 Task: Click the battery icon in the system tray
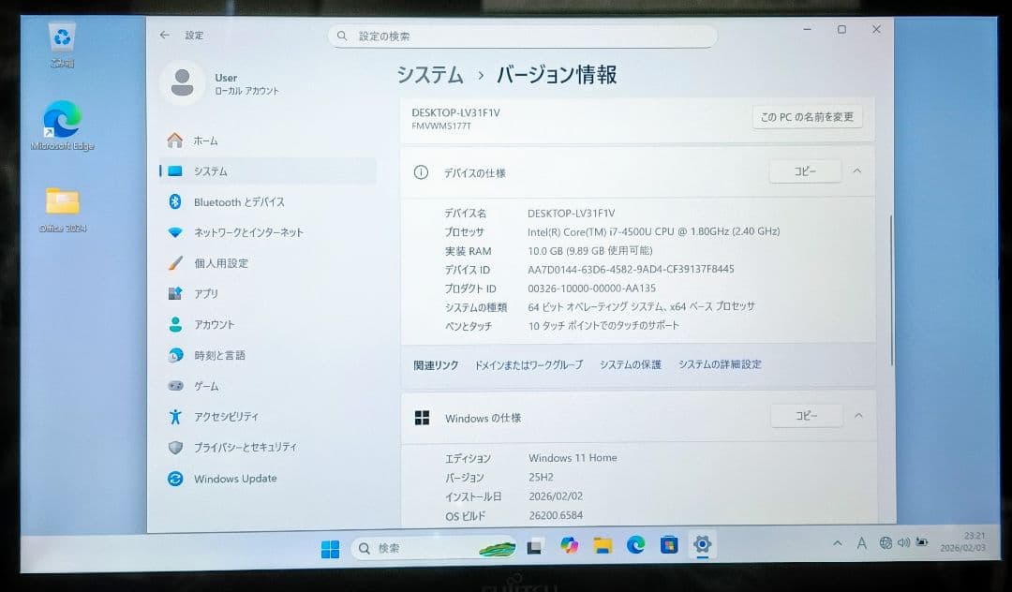click(x=922, y=542)
